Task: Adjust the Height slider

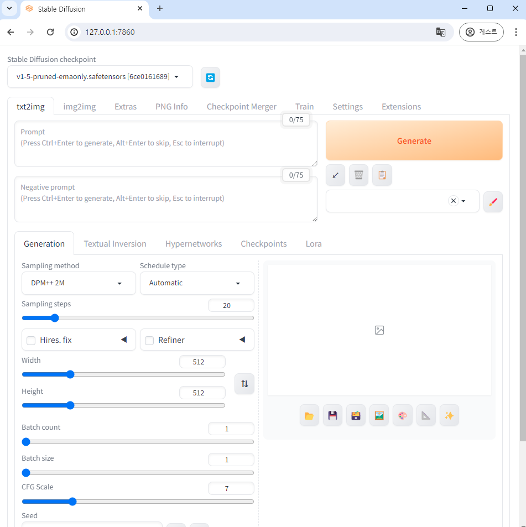Action: point(123,405)
